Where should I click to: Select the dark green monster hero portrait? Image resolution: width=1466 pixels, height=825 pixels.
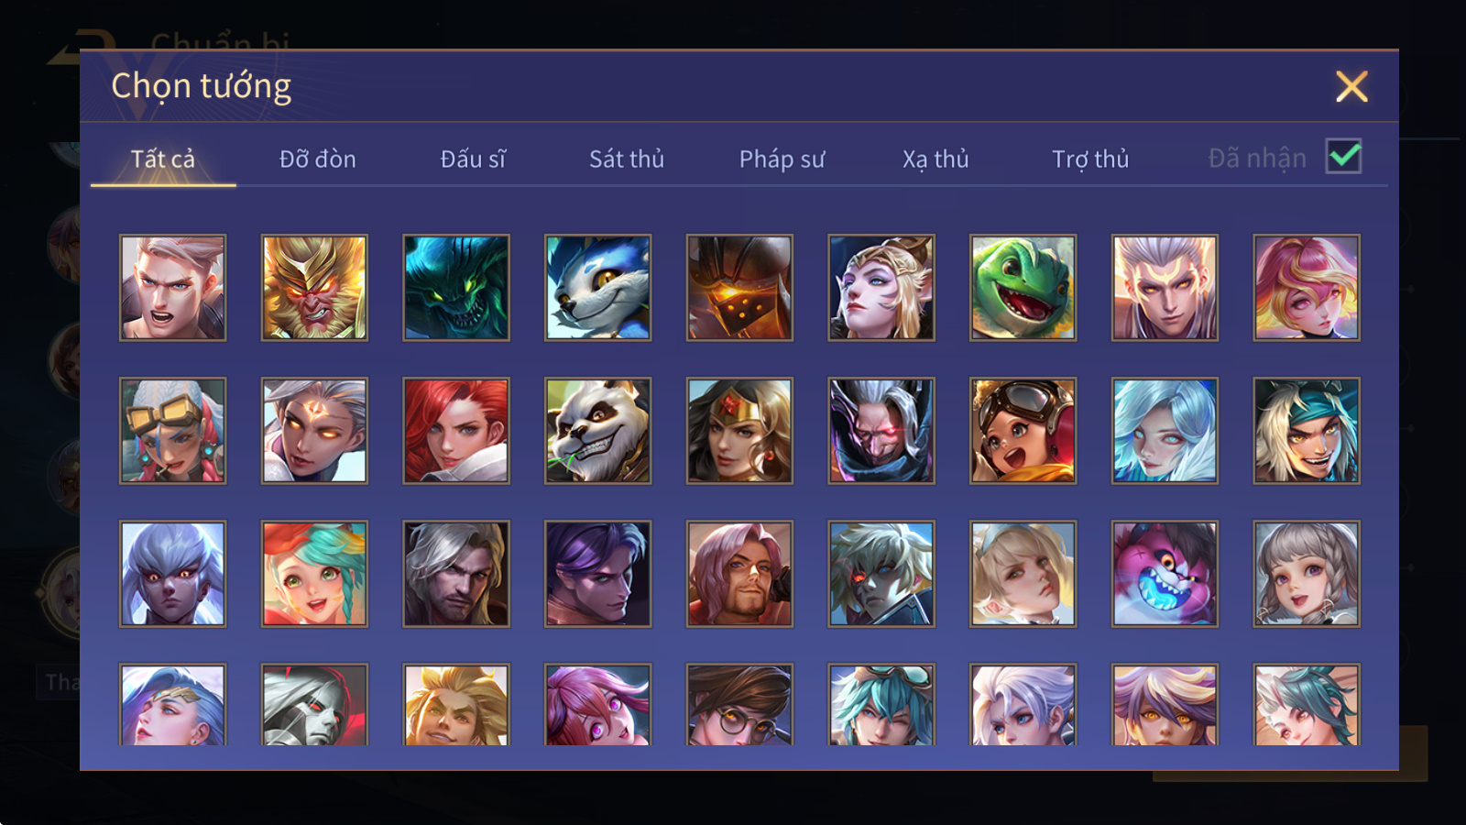point(456,288)
